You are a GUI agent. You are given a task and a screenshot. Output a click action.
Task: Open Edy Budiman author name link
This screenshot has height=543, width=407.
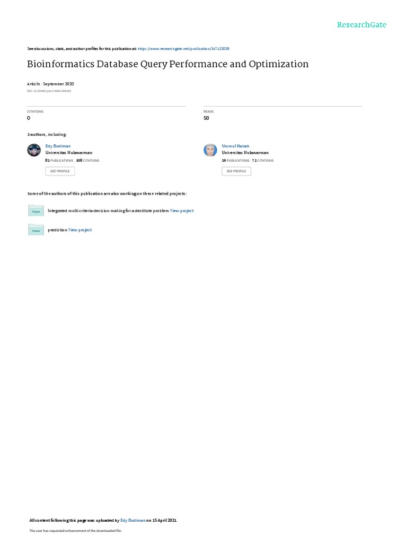pos(58,146)
